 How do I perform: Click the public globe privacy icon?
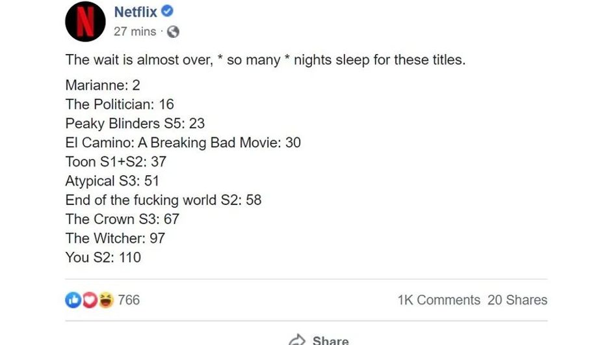pyautogui.click(x=173, y=31)
